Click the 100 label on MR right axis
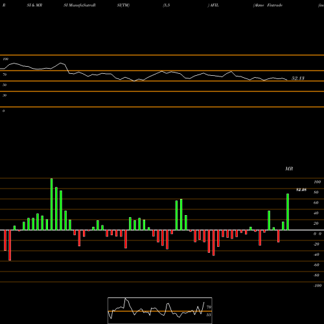Image resolution: width=324 pixels, height=324 pixels. (x=317, y=182)
